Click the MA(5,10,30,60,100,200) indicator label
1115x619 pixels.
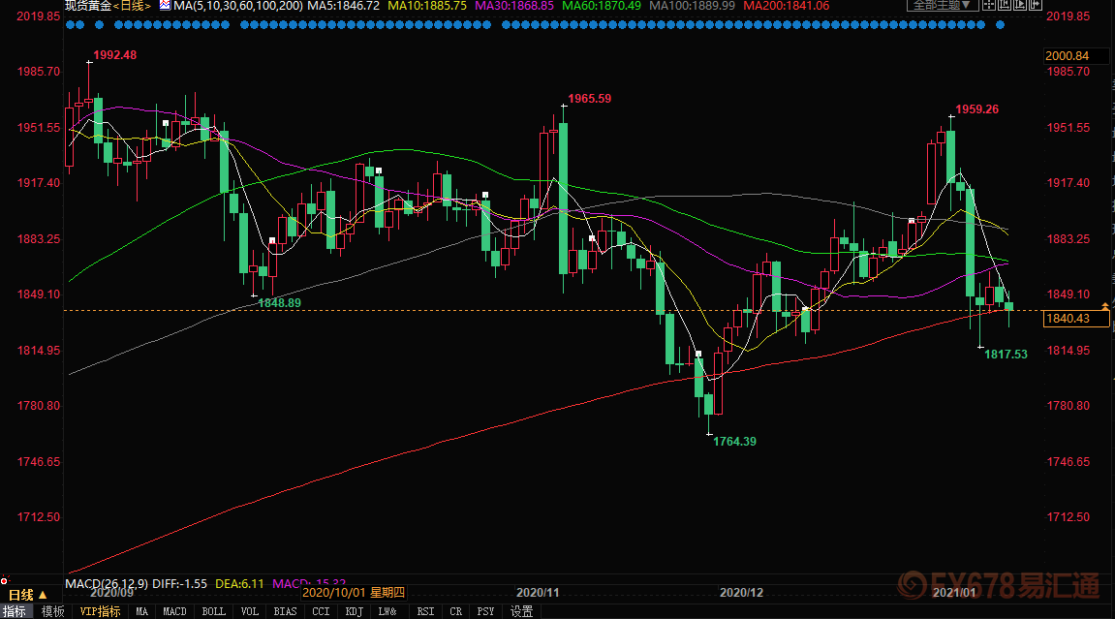pyautogui.click(x=238, y=5)
